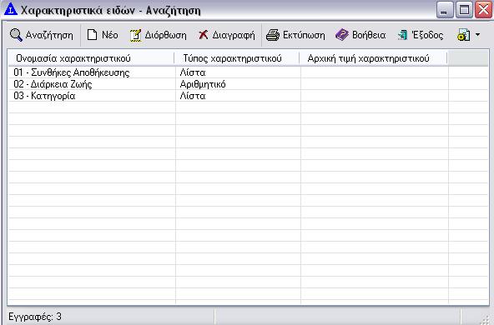Click the Εκτύπωση toolbar label
This screenshot has height=325, width=494.
pos(304,35)
